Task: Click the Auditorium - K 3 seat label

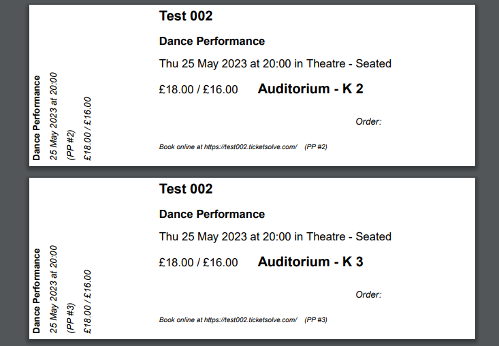Action: [x=310, y=262]
